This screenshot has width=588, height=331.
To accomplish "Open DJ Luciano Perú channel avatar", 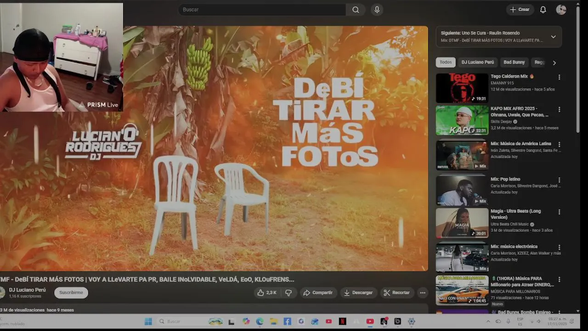I will click(x=1, y=292).
